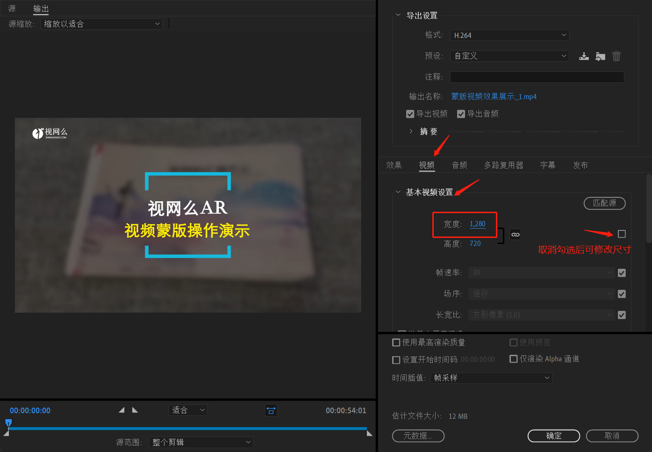Click the blue playhead marker on timeline

[x=8, y=423]
